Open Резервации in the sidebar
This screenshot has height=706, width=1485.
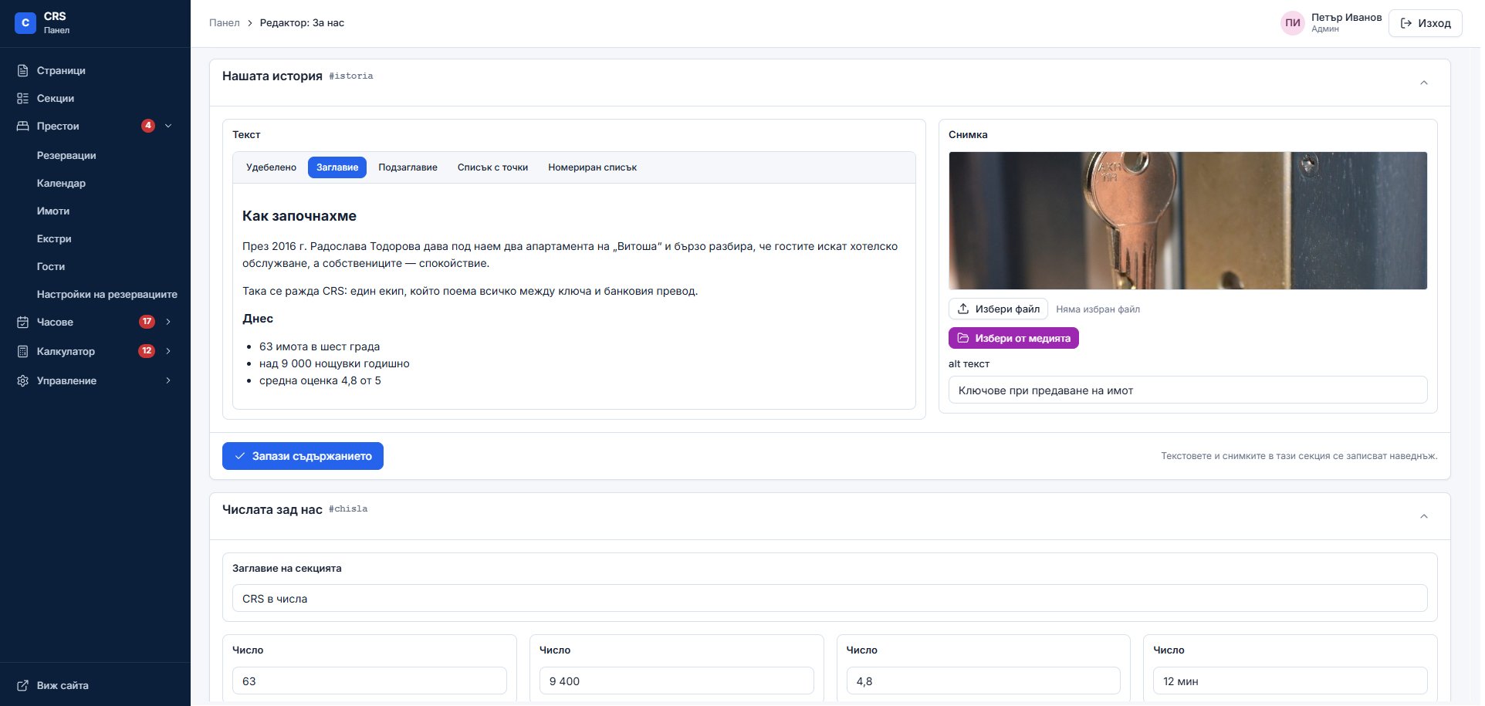click(x=66, y=155)
